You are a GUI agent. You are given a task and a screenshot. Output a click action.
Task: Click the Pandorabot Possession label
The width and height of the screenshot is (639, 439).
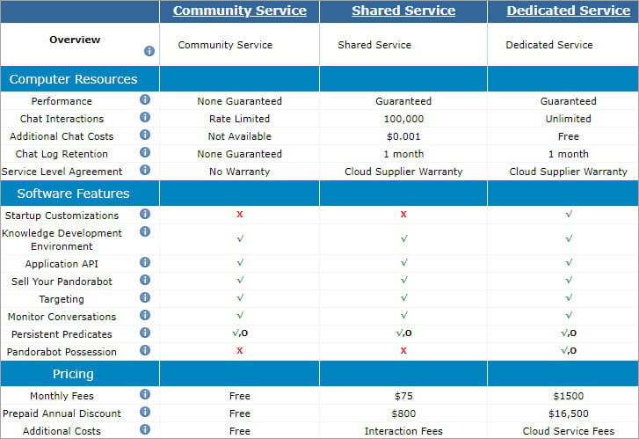click(62, 352)
